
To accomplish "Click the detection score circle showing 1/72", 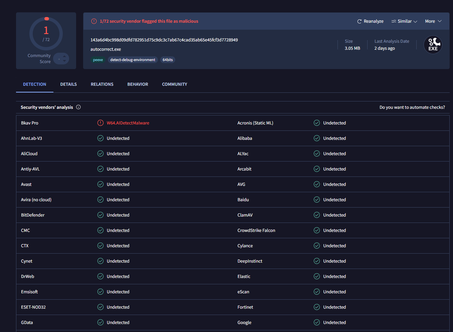I will [46, 34].
